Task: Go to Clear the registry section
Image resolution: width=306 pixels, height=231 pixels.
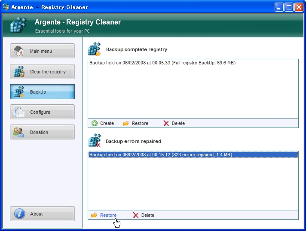Action: (x=42, y=72)
